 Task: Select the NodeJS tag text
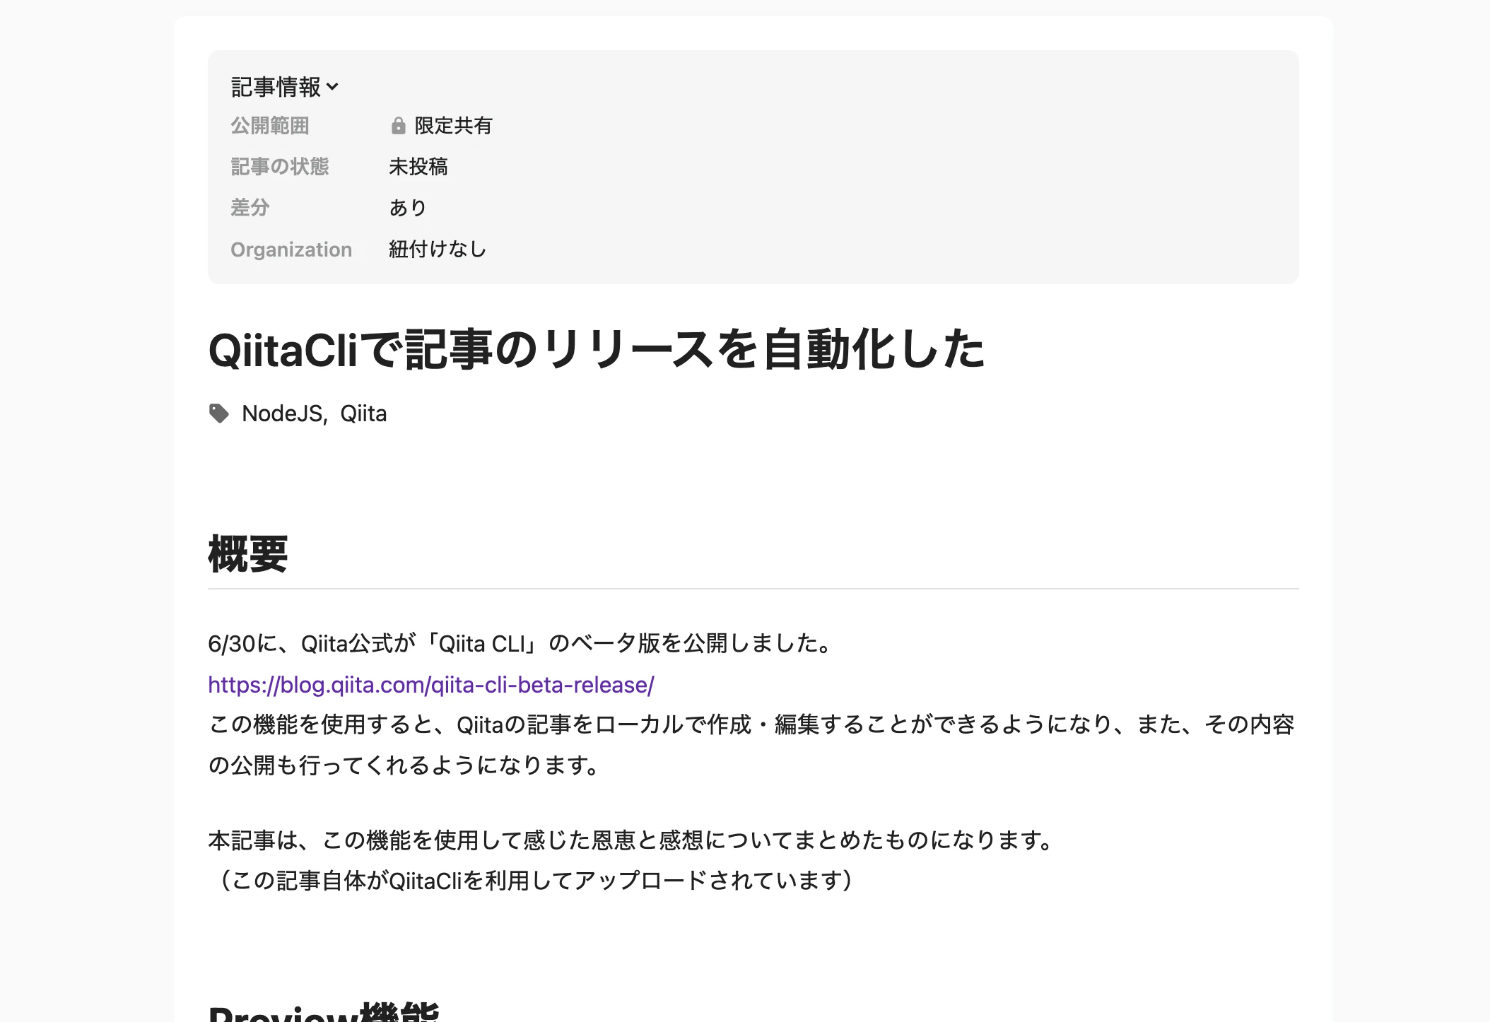pos(282,413)
